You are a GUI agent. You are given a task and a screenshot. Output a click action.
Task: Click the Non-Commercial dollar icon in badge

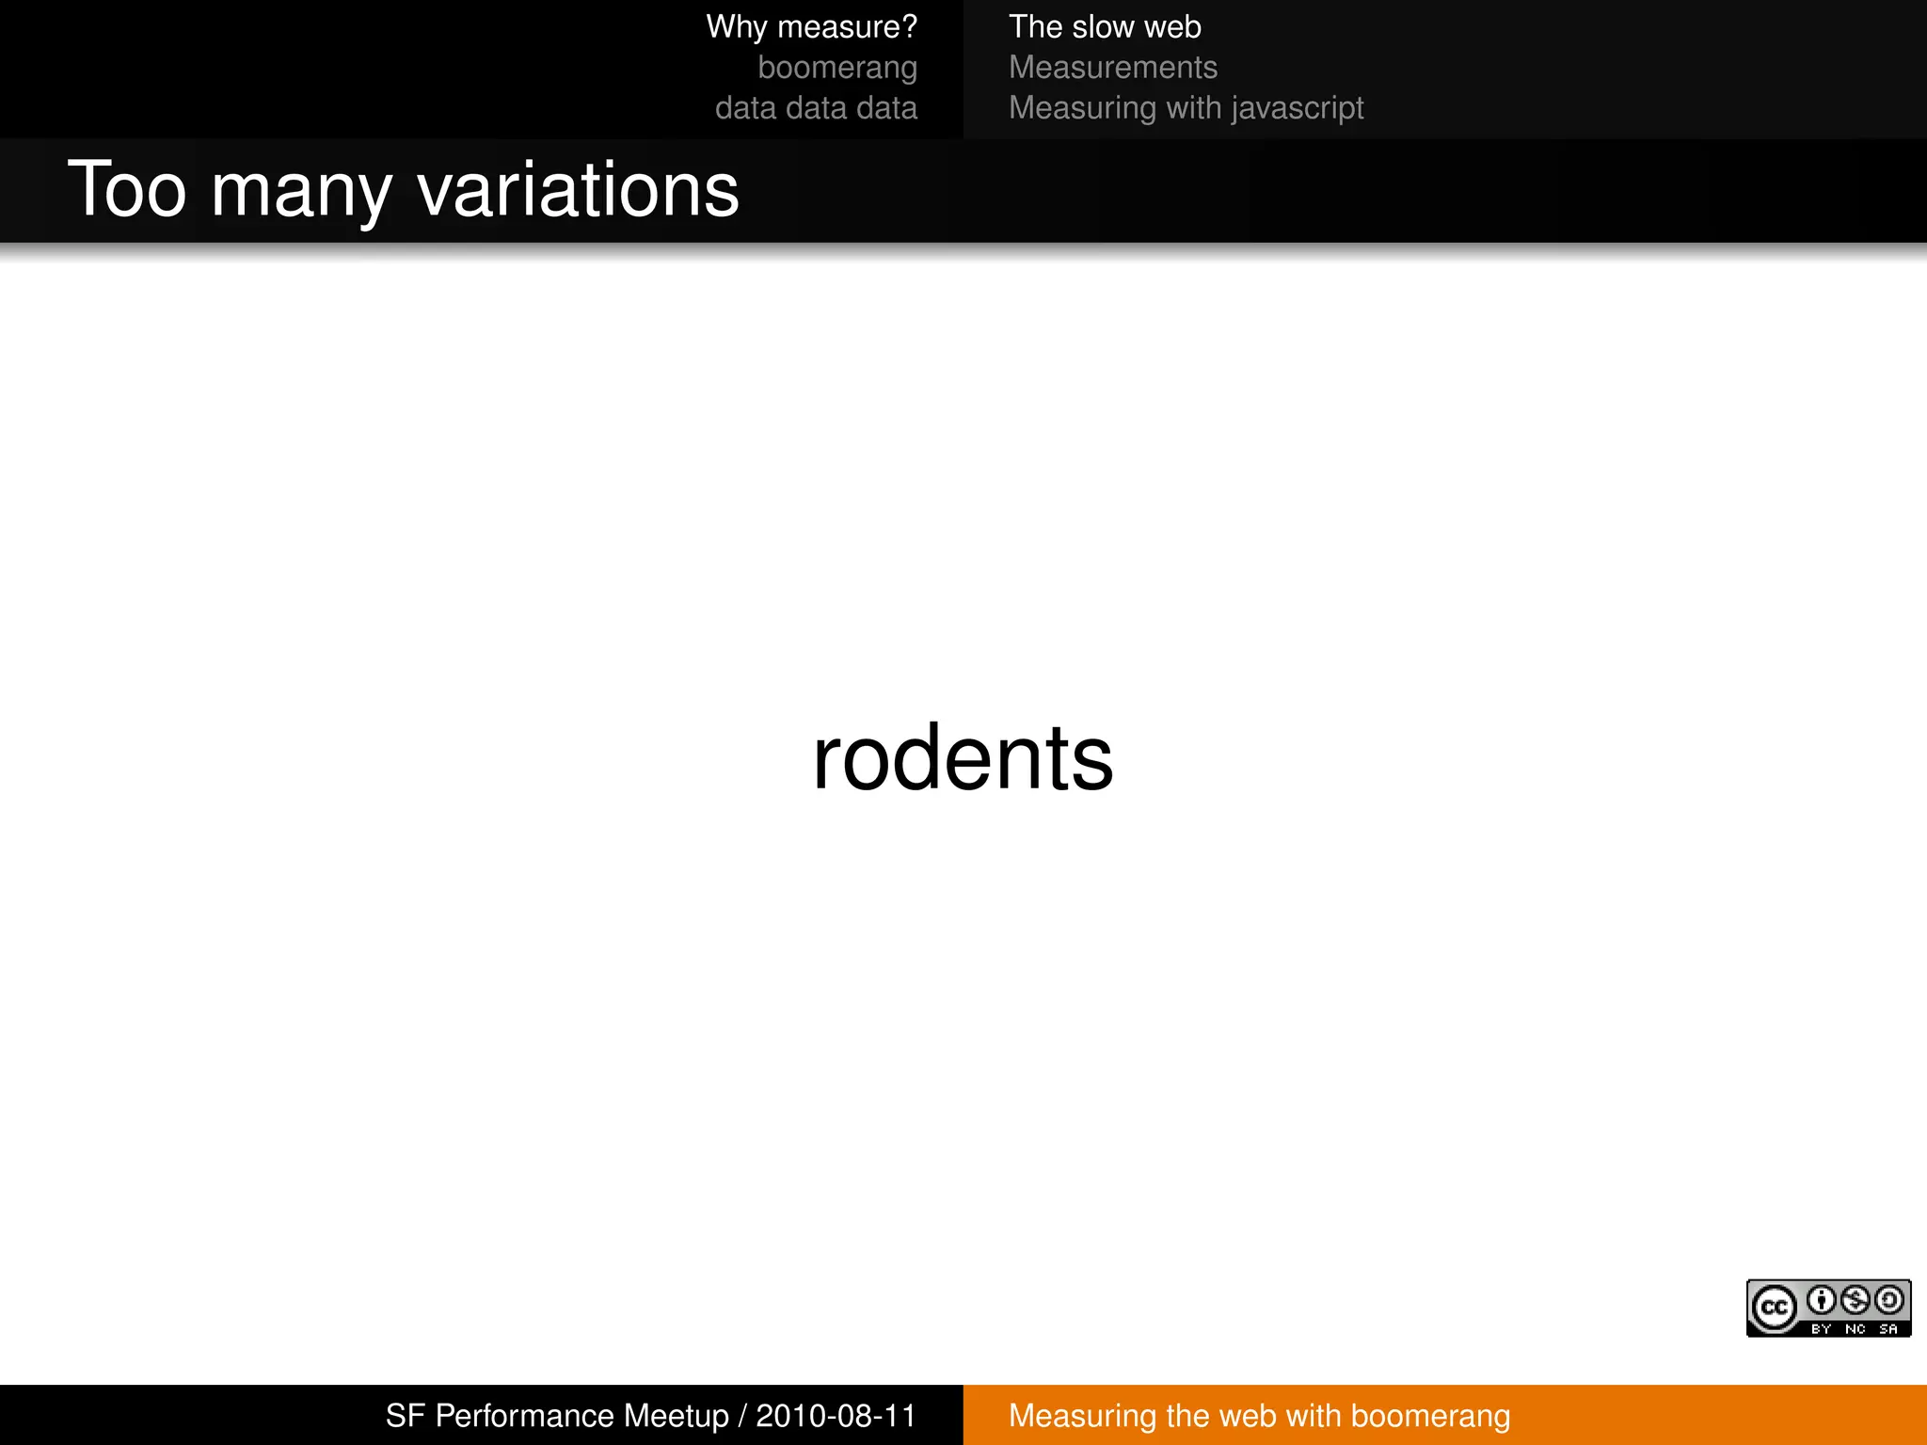[x=1855, y=1300]
